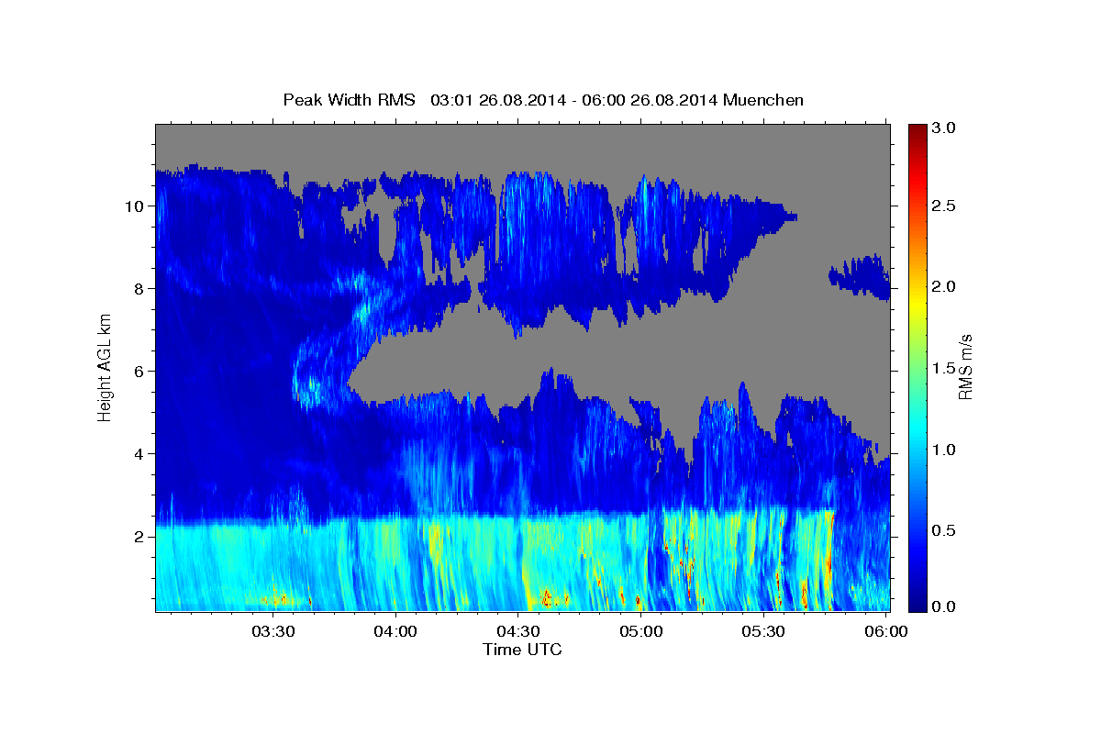
Task: Click the 03:30 time tick label
Action: coord(272,631)
